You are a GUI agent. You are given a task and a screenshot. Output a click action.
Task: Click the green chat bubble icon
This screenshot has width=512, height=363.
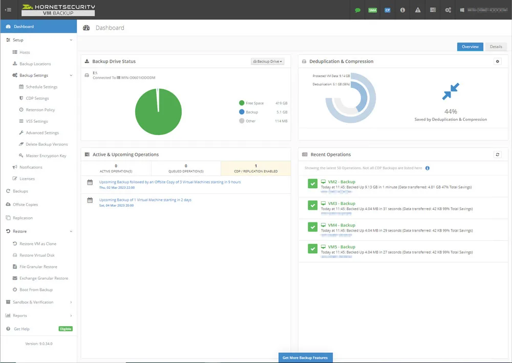coord(357,10)
